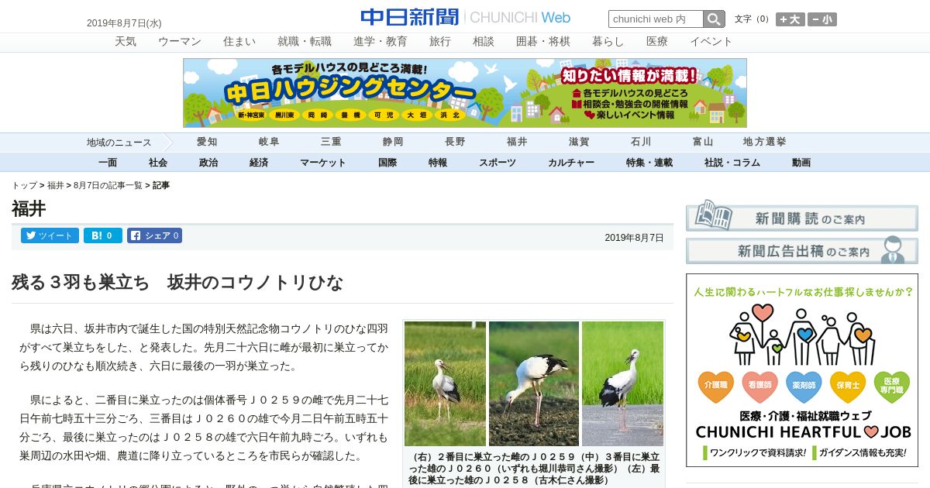Image resolution: width=930 pixels, height=488 pixels.
Task: Bookmark article with Hatena B! button
Action: tap(103, 235)
